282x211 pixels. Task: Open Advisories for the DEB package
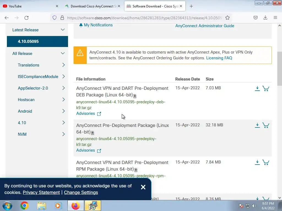click(88, 113)
